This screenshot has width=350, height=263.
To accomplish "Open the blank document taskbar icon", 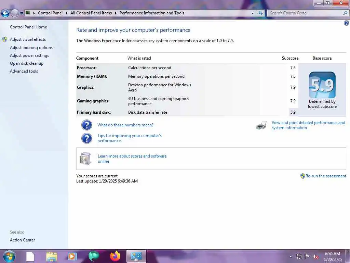I will (30, 256).
